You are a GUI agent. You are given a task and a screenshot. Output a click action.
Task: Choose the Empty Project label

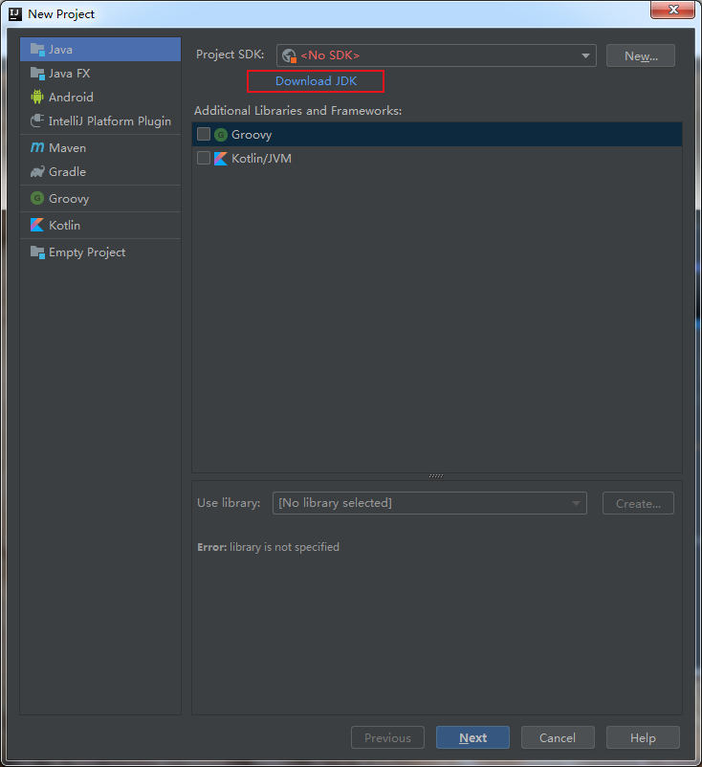87,252
